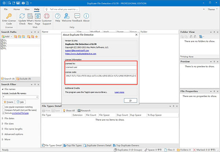This screenshot has height=152, width=220.
Task: Switch to Duplicate Owners Detail tab
Action: point(98,145)
